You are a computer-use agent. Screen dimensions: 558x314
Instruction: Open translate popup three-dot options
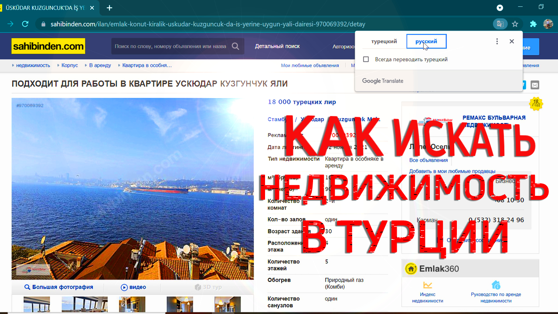pyautogui.click(x=497, y=41)
